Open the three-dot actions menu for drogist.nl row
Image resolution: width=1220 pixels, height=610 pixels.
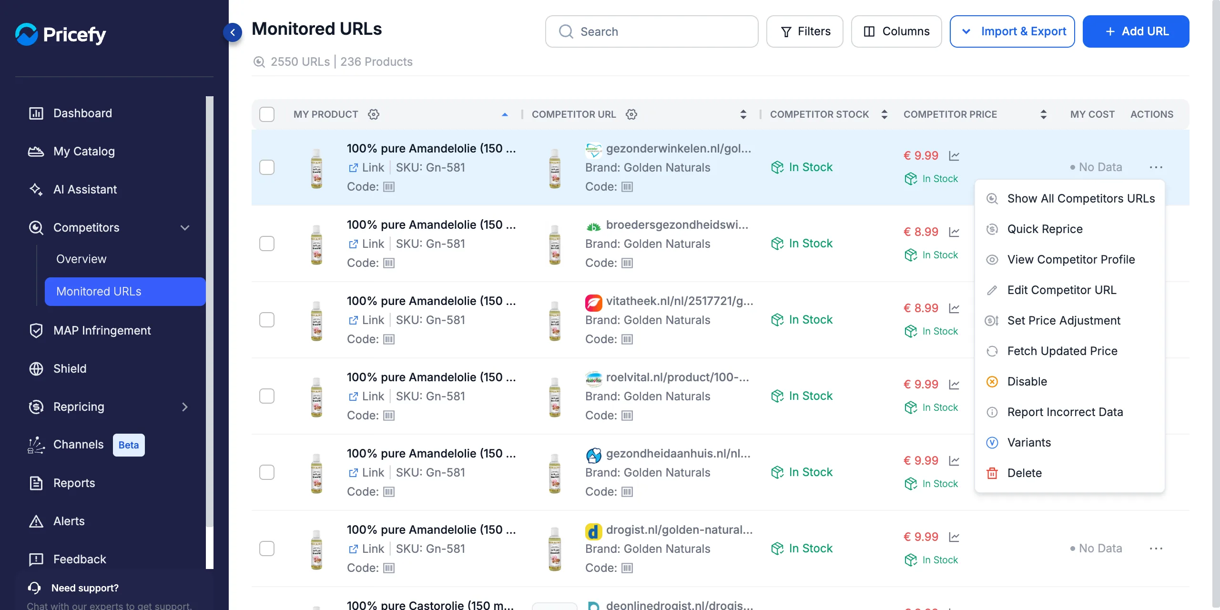(1156, 549)
